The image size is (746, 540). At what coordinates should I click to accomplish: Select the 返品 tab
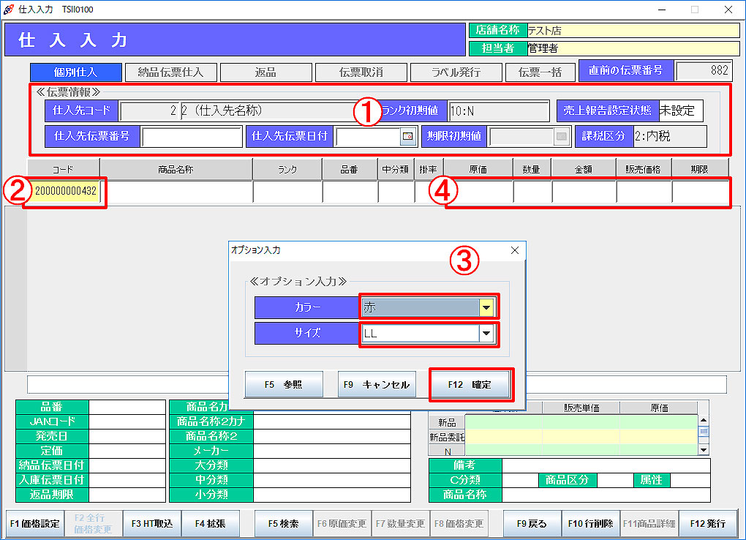tap(265, 72)
